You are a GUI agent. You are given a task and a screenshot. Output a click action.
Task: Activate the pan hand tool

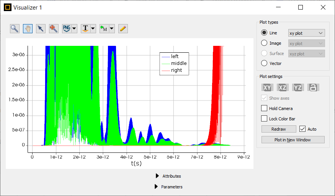pyautogui.click(x=28, y=29)
